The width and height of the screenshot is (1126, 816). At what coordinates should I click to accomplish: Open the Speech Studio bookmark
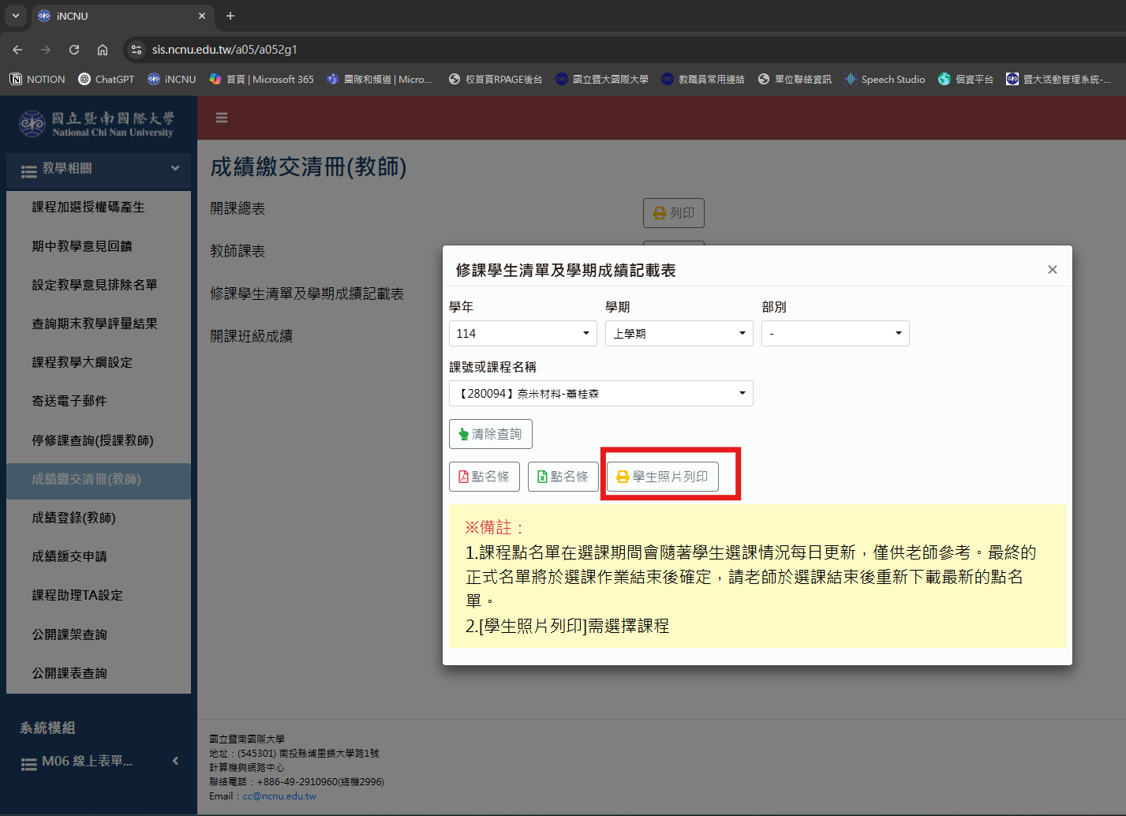point(885,80)
